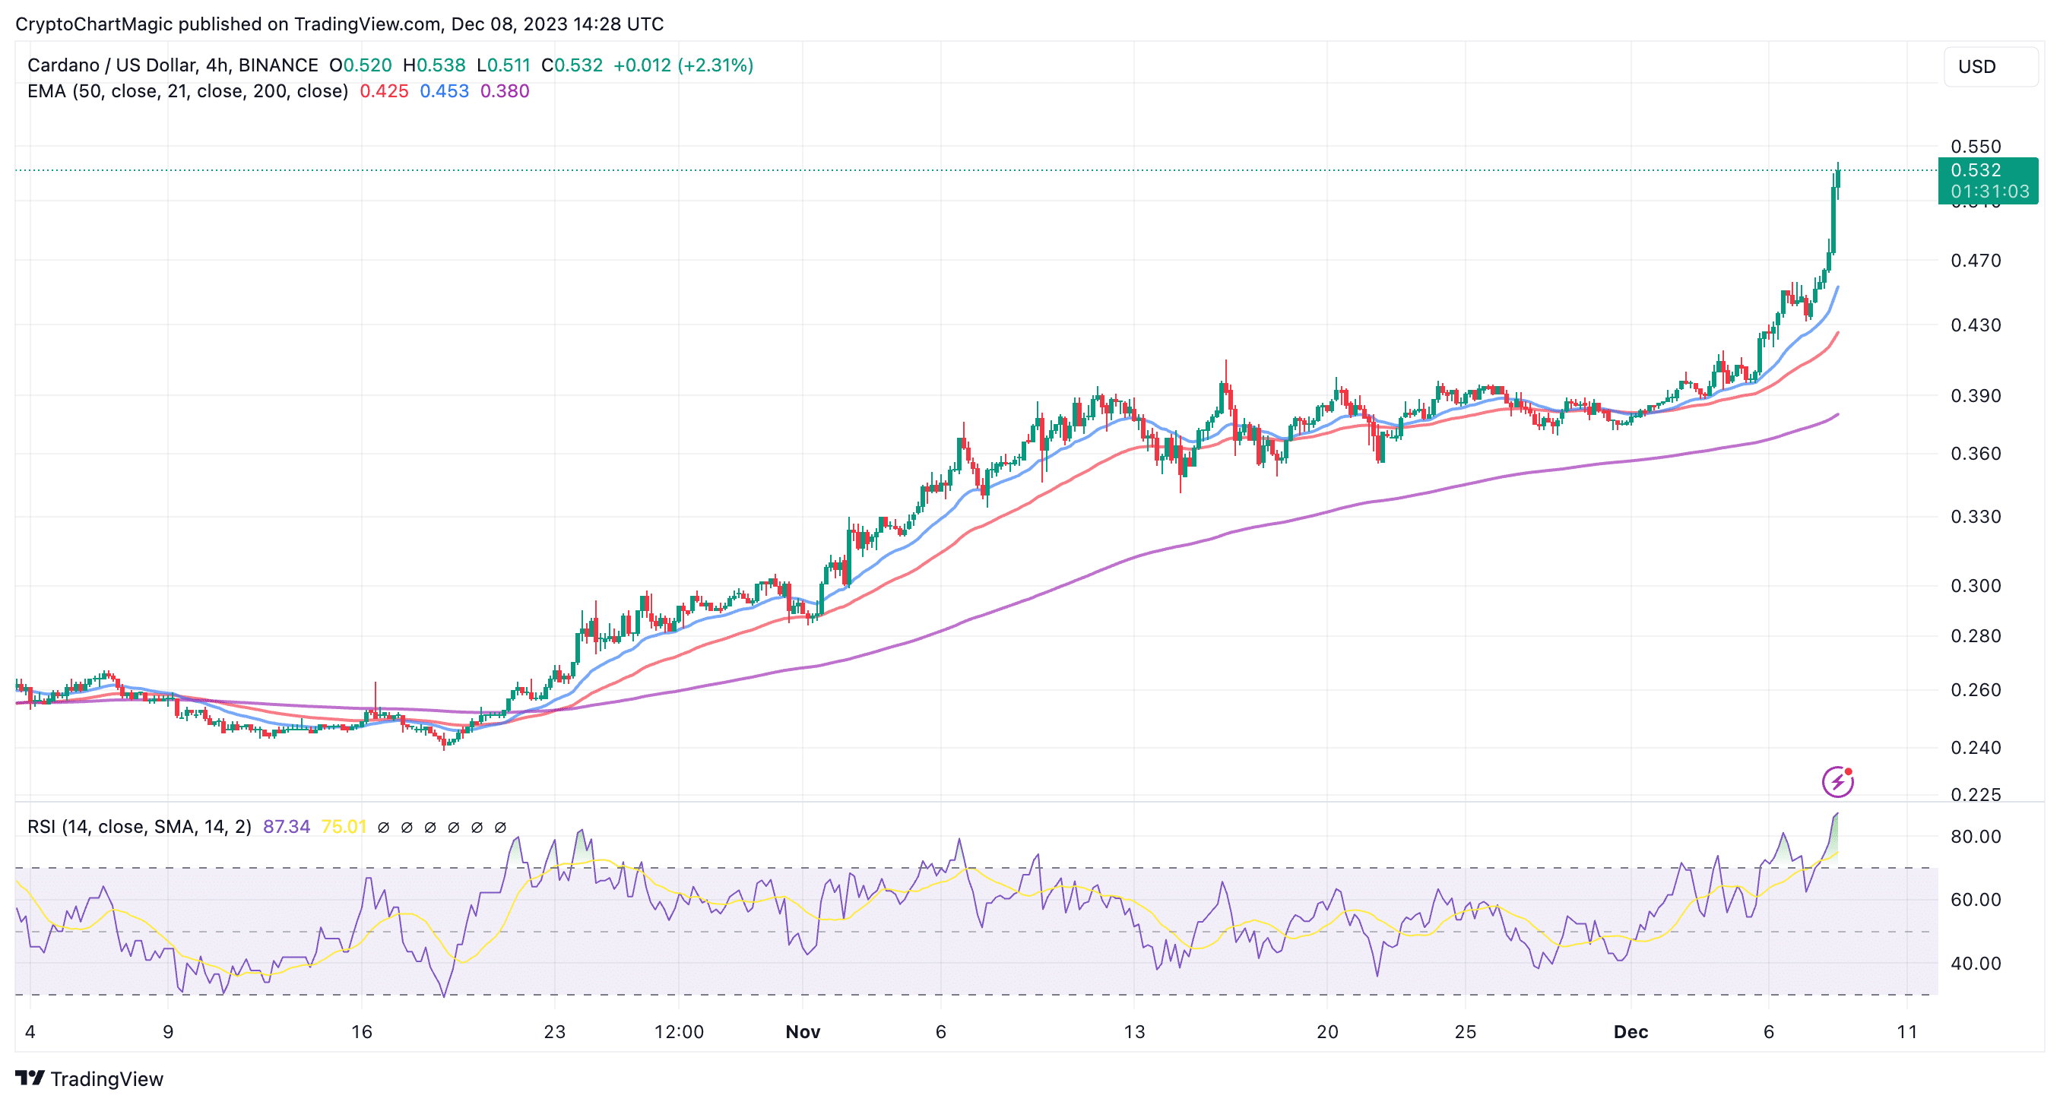Screen dimensions: 2060x1105
Task: Click the TradingView logo icon
Action: click(30, 1078)
